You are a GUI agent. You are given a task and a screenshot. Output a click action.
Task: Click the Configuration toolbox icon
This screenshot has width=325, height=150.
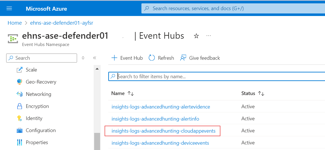point(19,131)
